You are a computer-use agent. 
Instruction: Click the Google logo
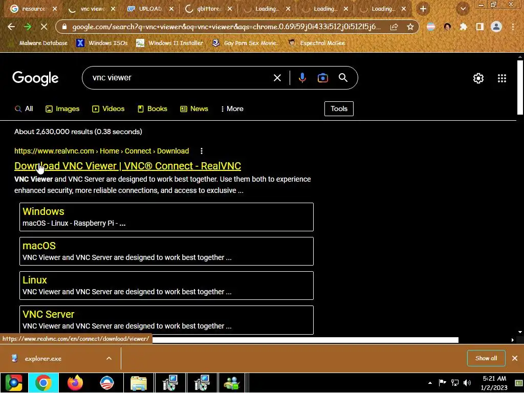click(x=35, y=78)
